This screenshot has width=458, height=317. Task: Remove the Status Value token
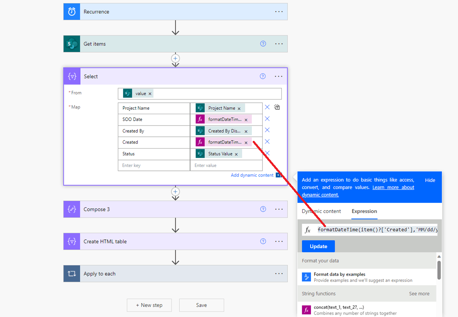coord(236,154)
